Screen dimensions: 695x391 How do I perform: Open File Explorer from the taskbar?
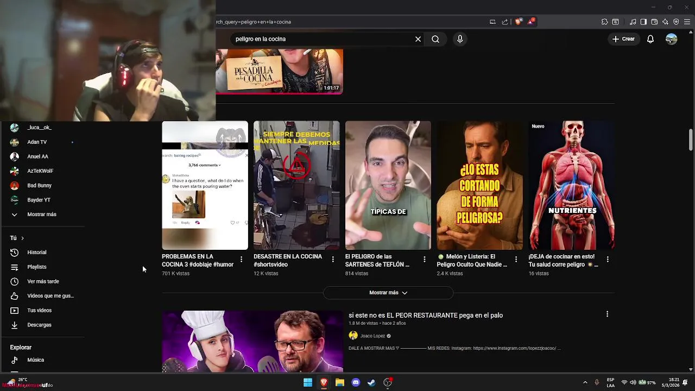340,382
